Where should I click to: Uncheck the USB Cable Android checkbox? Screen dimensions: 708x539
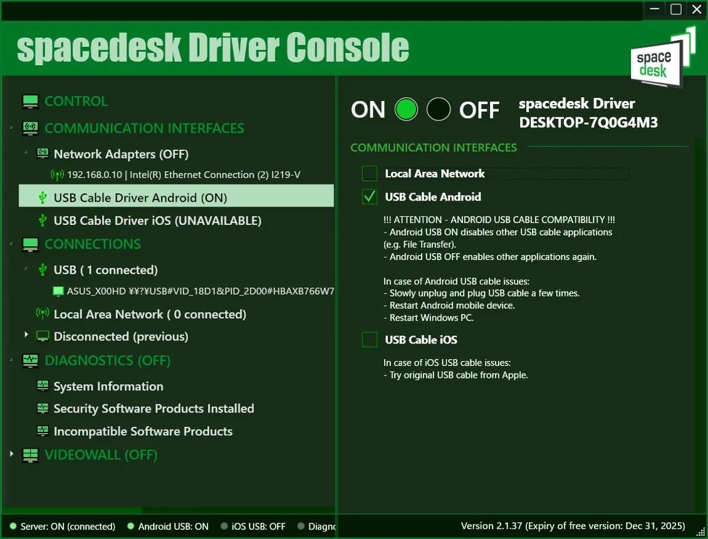pyautogui.click(x=370, y=197)
